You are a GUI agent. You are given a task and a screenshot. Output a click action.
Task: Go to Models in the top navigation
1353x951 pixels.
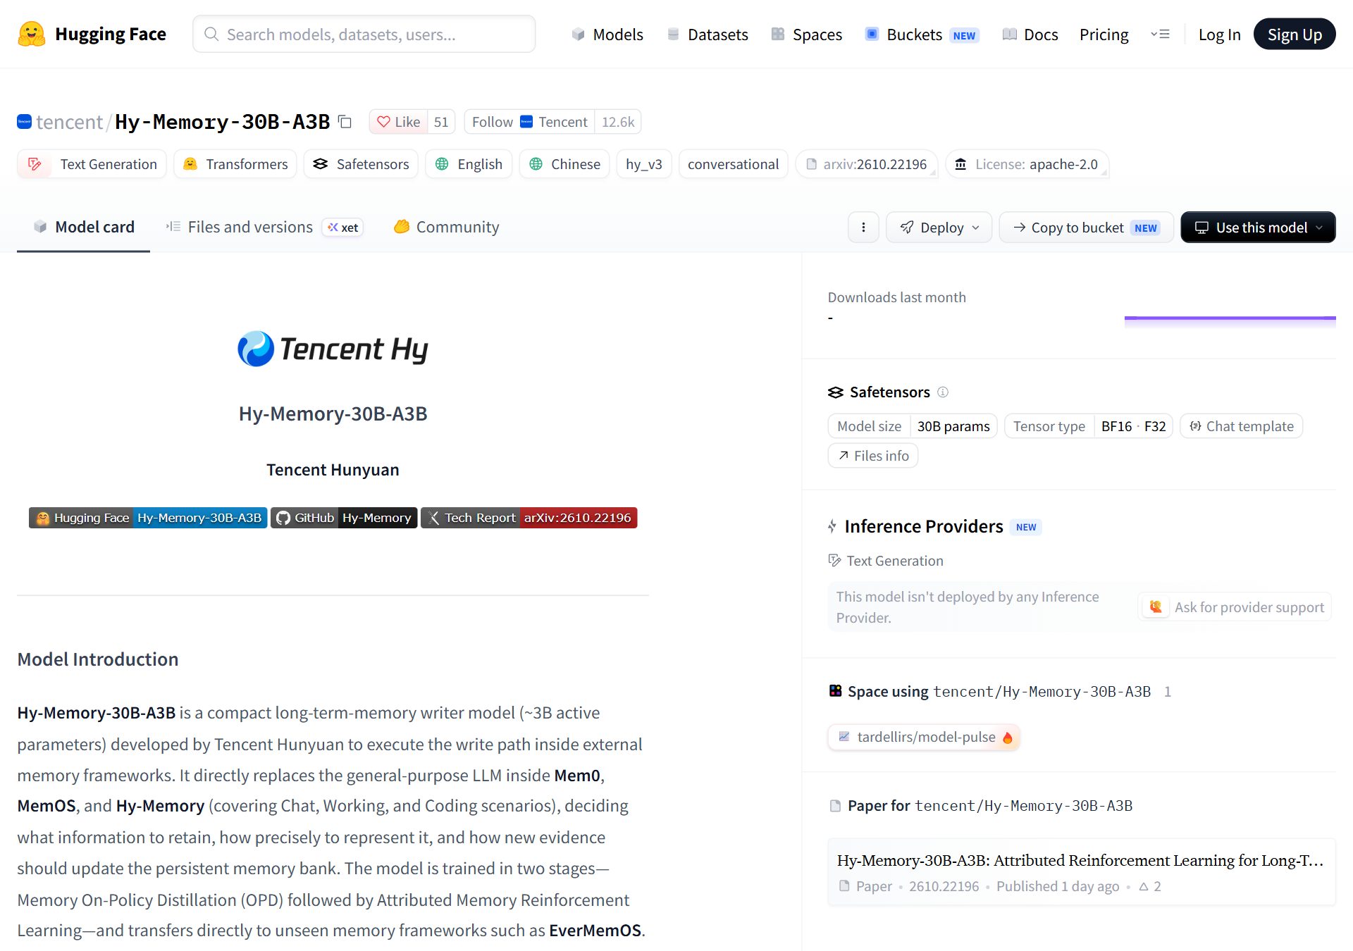point(607,35)
